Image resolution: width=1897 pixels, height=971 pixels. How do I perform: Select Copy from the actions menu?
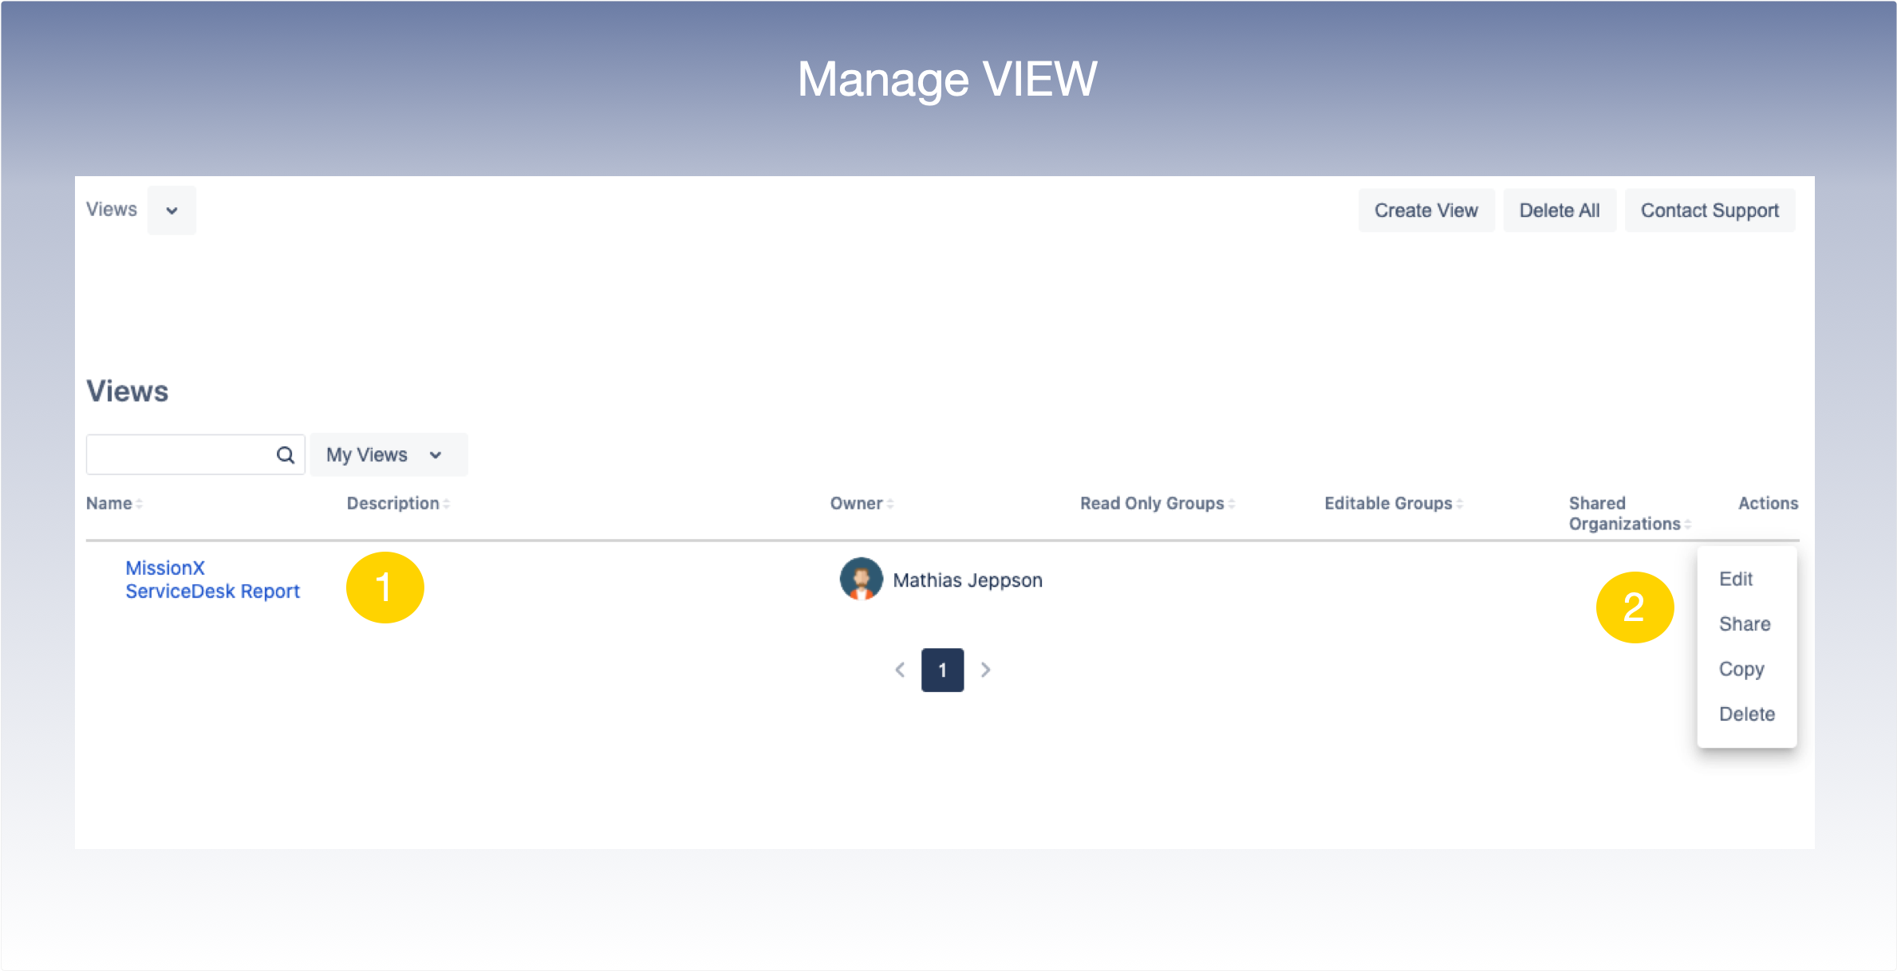tap(1741, 669)
